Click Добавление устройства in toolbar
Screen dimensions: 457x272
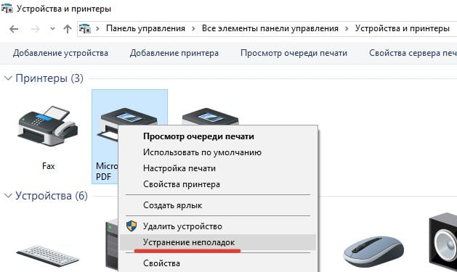[60, 53]
